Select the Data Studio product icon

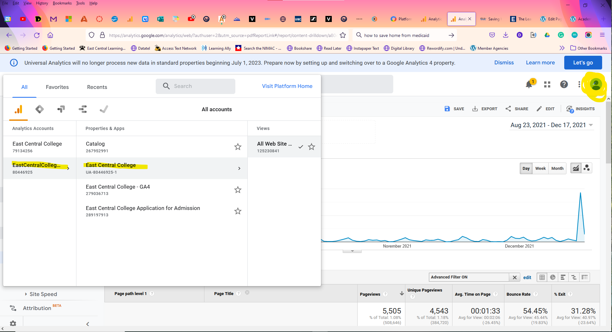pos(83,109)
